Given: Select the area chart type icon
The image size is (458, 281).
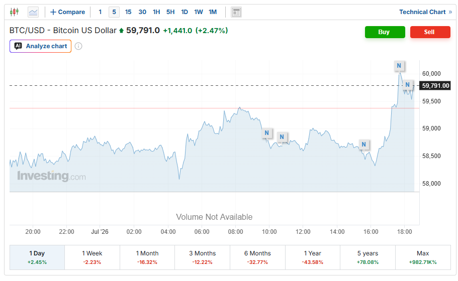Looking at the screenshot, I should point(33,12).
